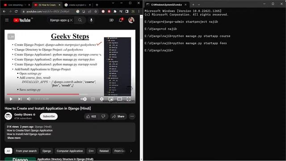Share the video

[118, 116]
